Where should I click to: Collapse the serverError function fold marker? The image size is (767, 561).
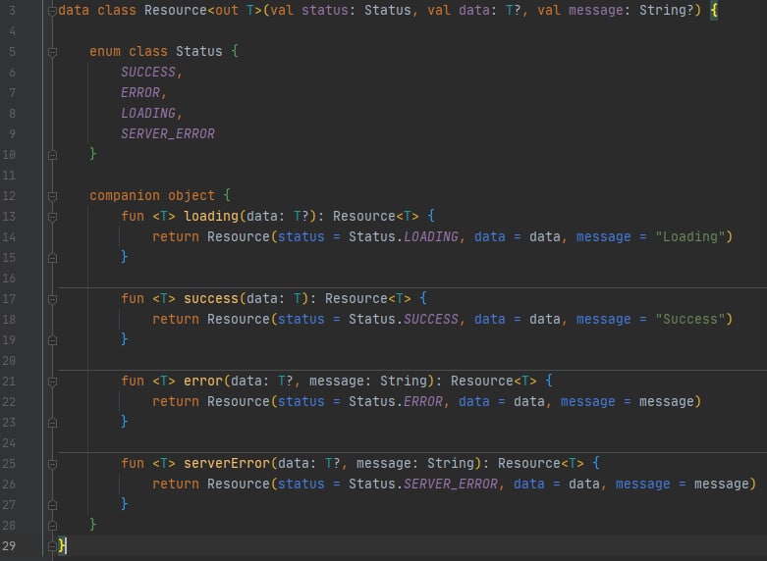coord(52,464)
